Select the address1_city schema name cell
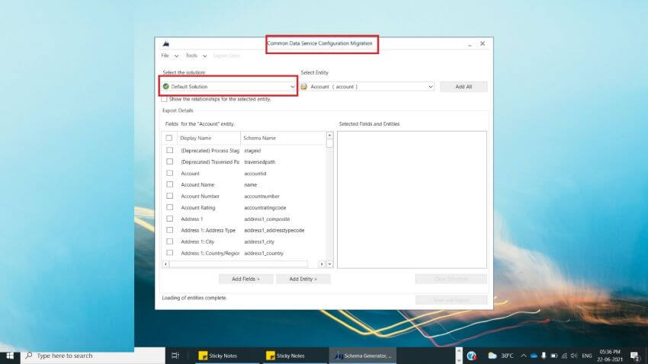This screenshot has width=648, height=364. coord(259,242)
